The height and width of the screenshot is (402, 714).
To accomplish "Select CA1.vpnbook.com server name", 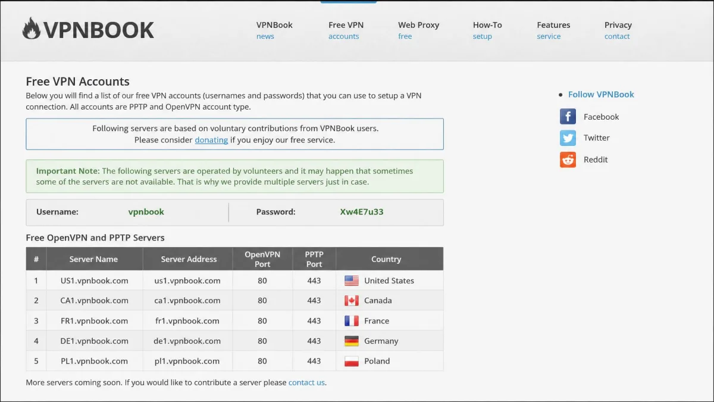I will point(94,301).
